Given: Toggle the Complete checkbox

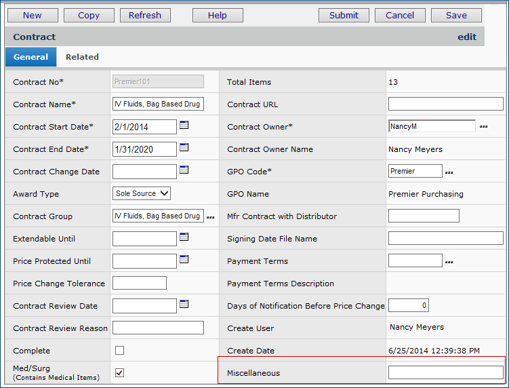Looking at the screenshot, I should coord(120,351).
